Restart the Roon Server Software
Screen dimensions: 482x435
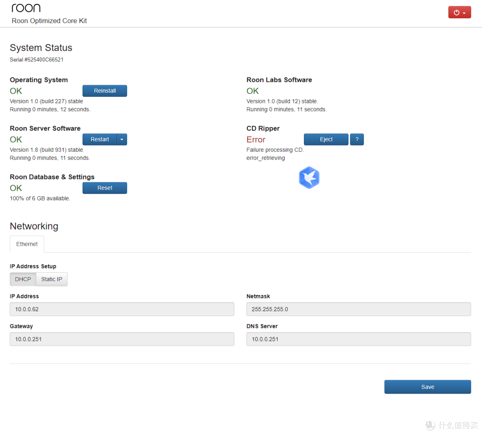point(100,139)
